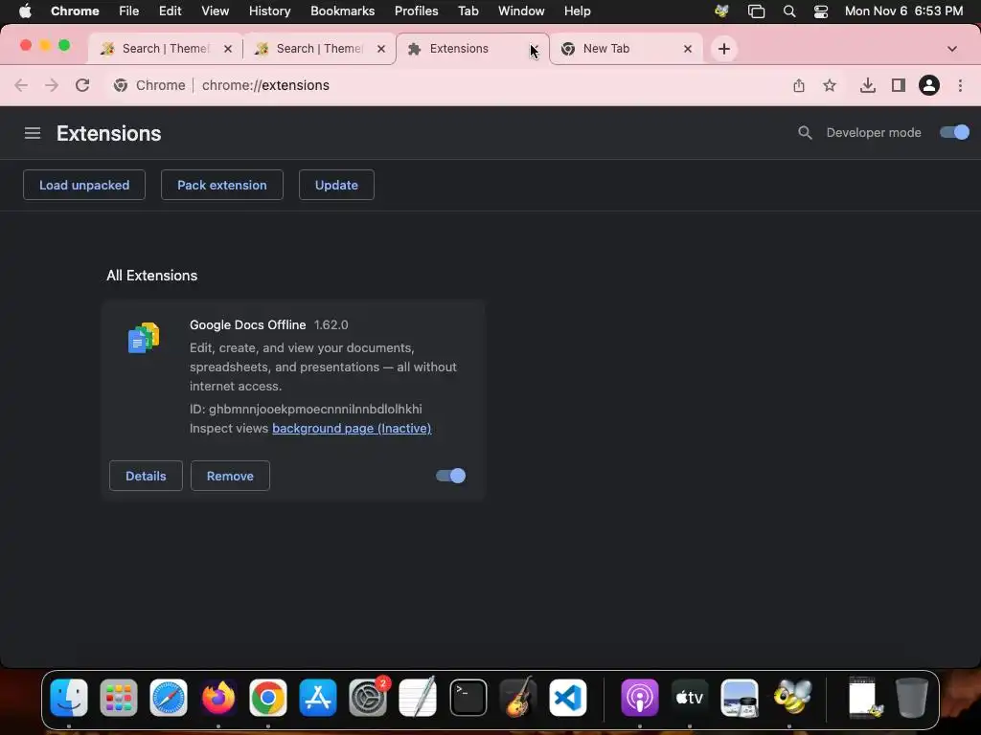Open GarageBand from the dock
The image size is (981, 735).
pos(518,697)
